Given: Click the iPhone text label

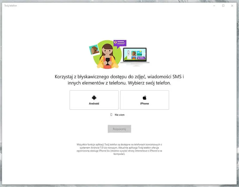Looking at the screenshot, I should click(x=144, y=103).
